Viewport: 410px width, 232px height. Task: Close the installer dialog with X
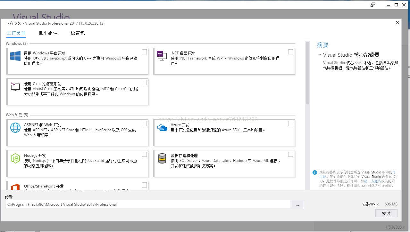pyautogui.click(x=397, y=23)
